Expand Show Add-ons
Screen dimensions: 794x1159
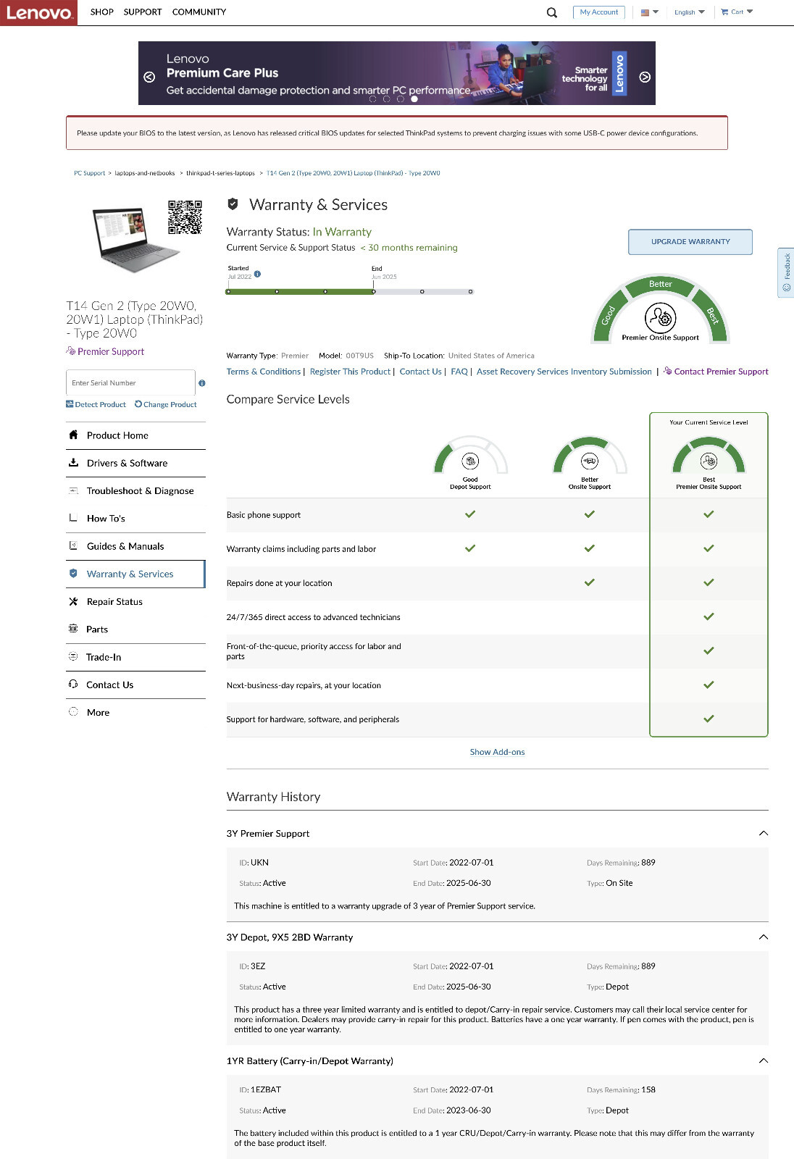click(x=497, y=752)
